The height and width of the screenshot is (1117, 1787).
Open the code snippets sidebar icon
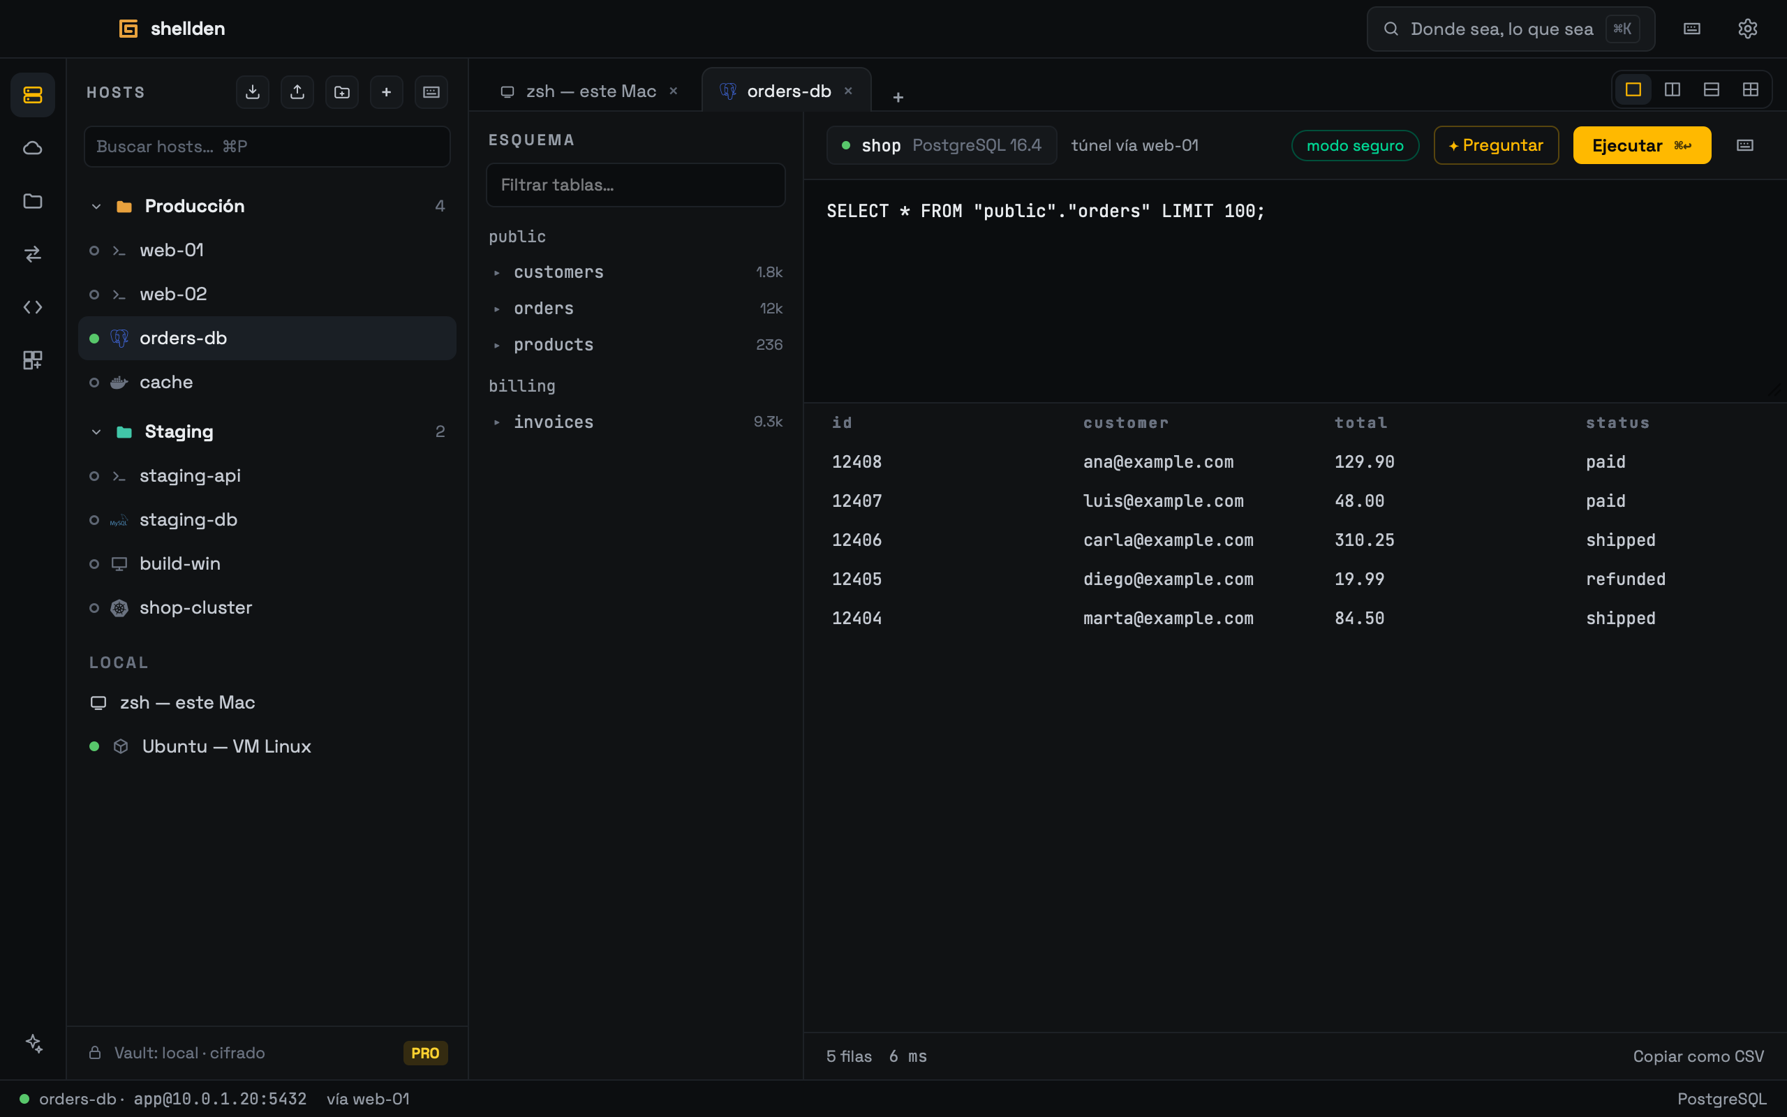coord(33,307)
